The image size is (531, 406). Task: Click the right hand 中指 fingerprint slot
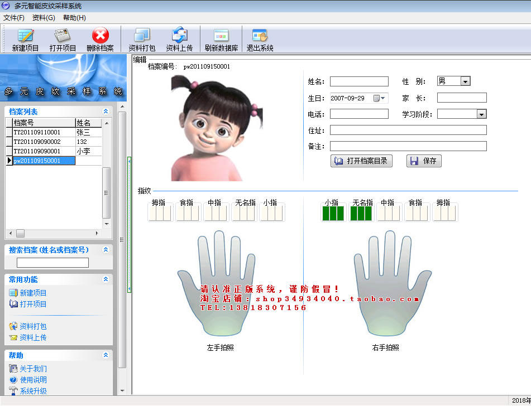[389, 212]
